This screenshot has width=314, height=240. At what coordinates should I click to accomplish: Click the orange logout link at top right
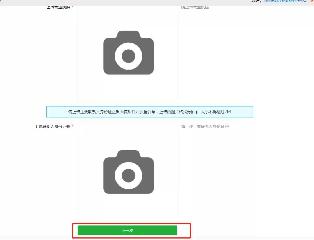coord(312,1)
